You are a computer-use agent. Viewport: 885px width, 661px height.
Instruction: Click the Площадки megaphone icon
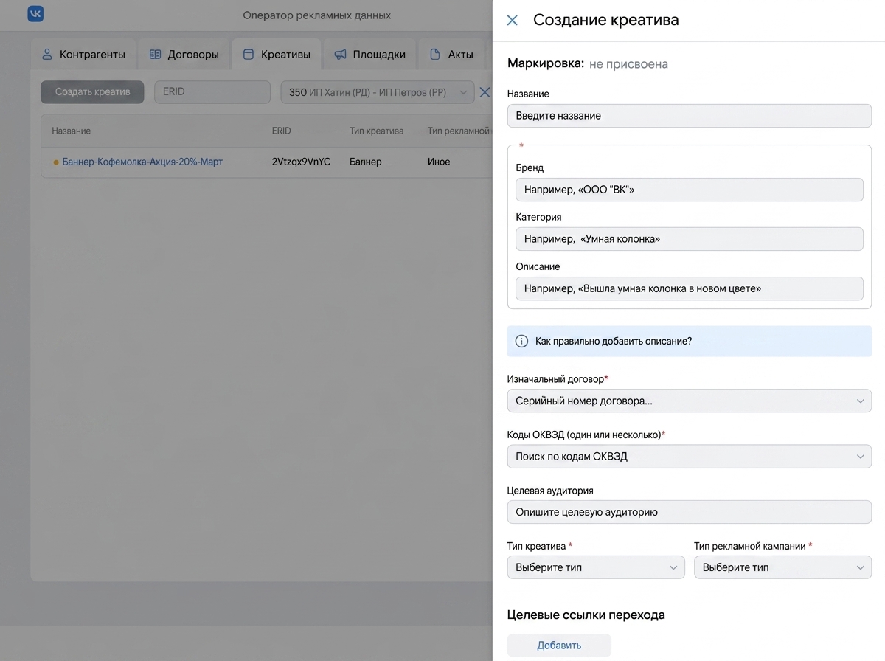[340, 55]
